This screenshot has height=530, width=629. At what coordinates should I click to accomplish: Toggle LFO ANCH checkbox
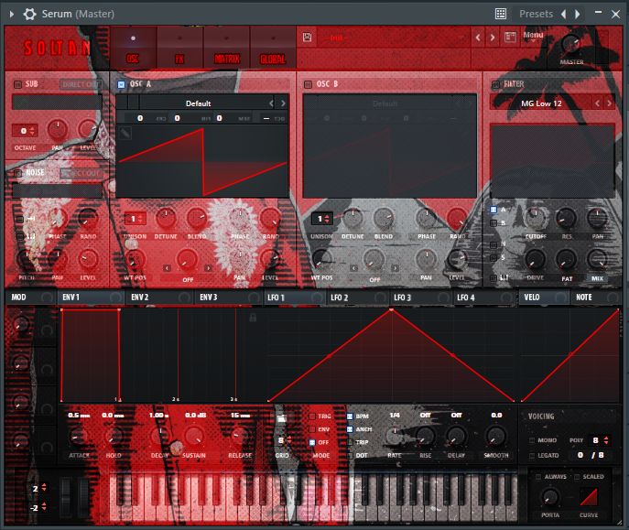point(350,429)
